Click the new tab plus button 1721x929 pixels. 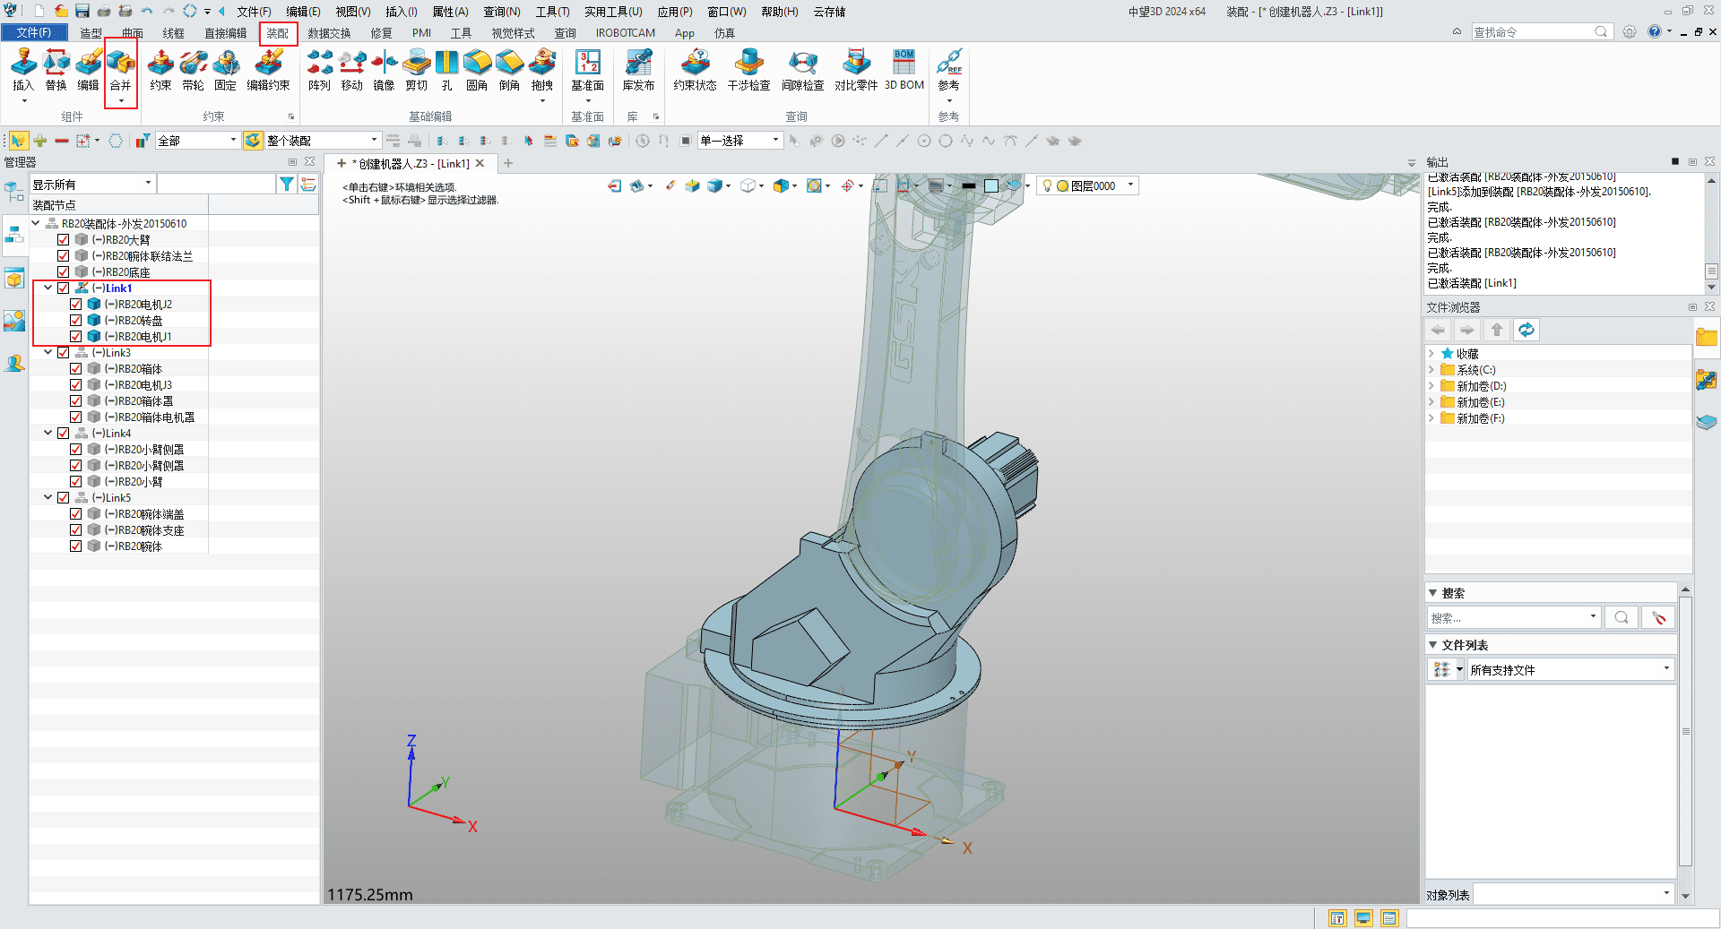[508, 163]
